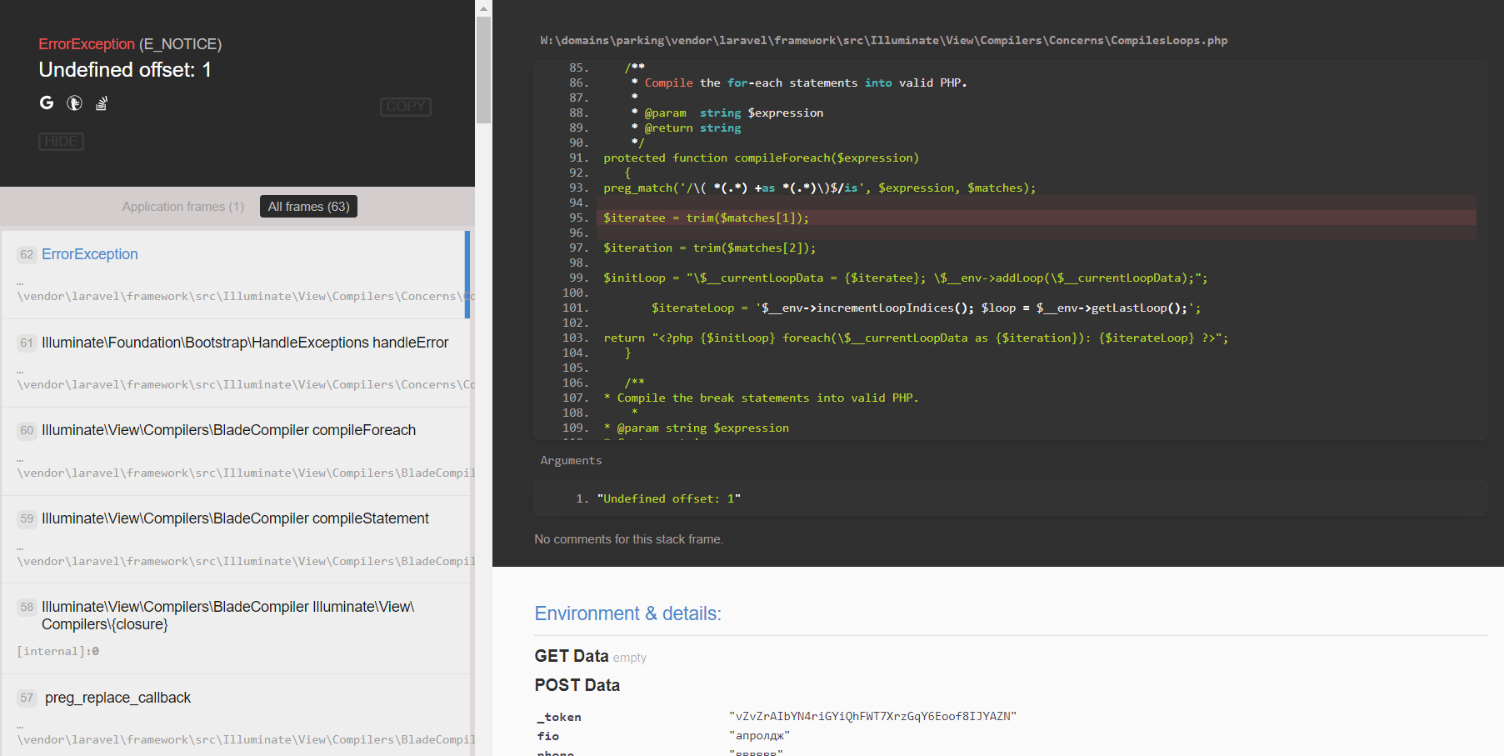
Task: Click the COPY button in header
Action: (406, 107)
